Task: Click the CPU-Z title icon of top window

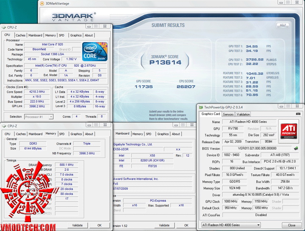Action: [4, 28]
